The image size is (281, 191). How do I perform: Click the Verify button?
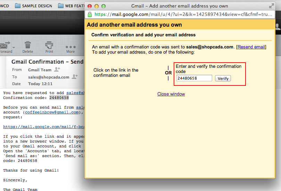[223, 78]
